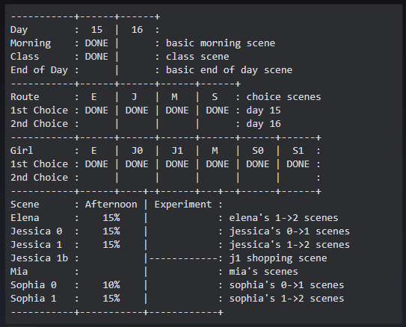Click the 'Sophia 0' row label
This screenshot has height=327, width=406.
pyautogui.click(x=34, y=285)
